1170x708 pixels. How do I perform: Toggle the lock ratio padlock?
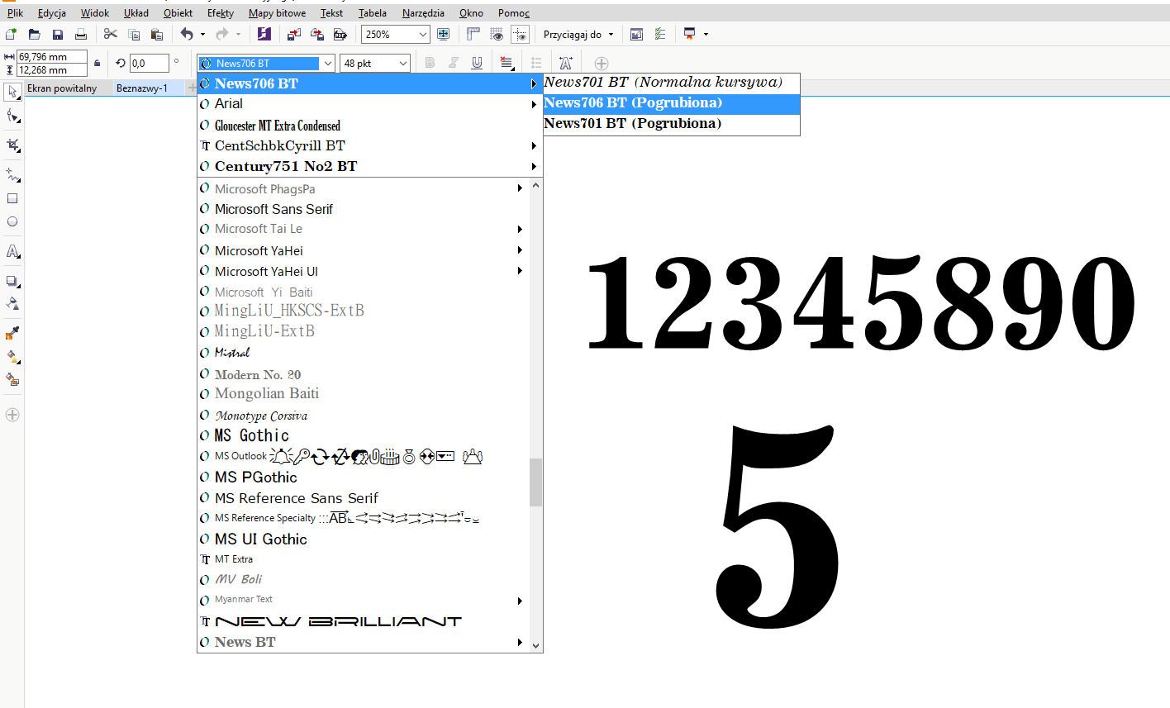(97, 63)
